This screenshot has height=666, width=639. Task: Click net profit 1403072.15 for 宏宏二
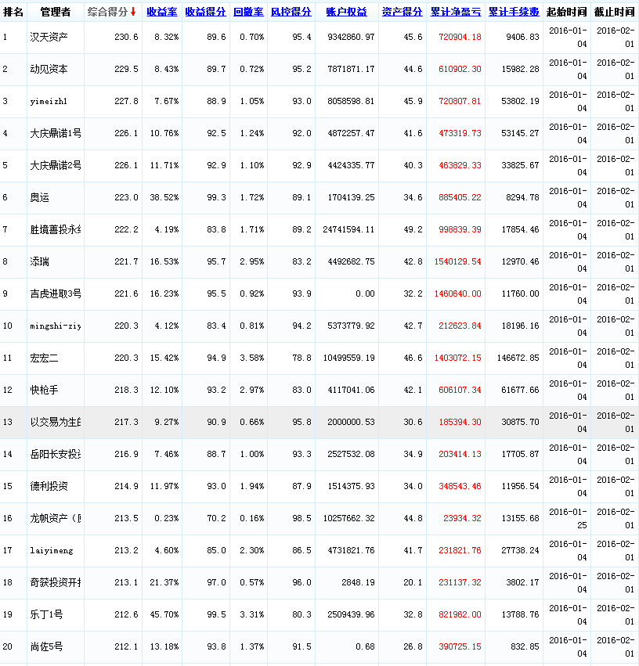tap(457, 358)
